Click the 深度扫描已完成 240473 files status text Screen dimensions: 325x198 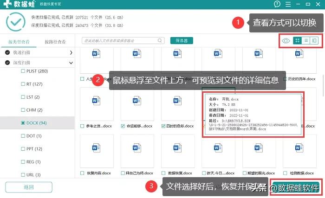77,26
